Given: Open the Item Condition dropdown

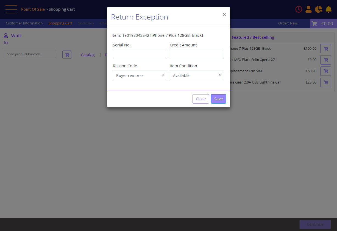Looking at the screenshot, I should (197, 76).
